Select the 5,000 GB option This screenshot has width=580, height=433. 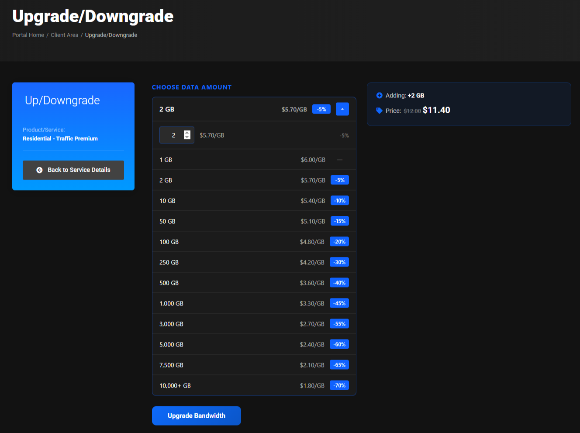(x=254, y=344)
